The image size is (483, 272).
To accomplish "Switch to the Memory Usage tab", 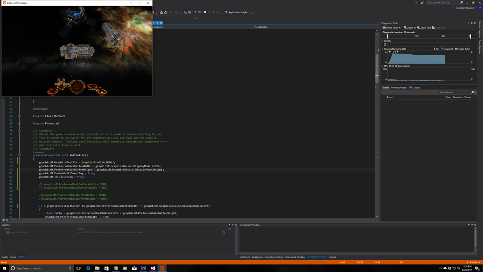I will click(400, 87).
